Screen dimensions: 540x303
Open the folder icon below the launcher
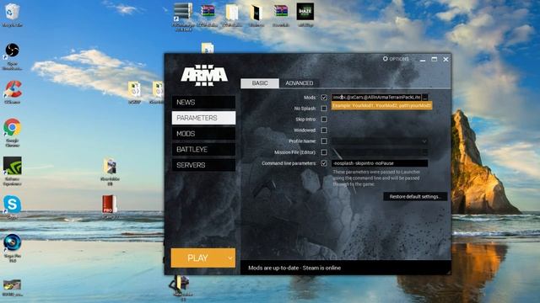pos(182,283)
